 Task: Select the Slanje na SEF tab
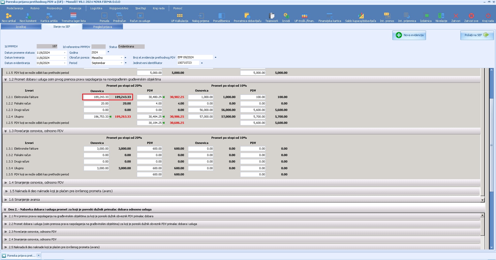point(62,27)
